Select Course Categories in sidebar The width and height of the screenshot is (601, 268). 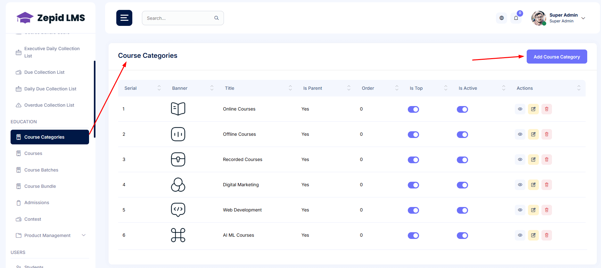pos(50,137)
